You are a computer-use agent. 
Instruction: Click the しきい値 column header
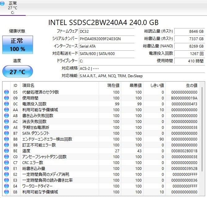(x=157, y=85)
